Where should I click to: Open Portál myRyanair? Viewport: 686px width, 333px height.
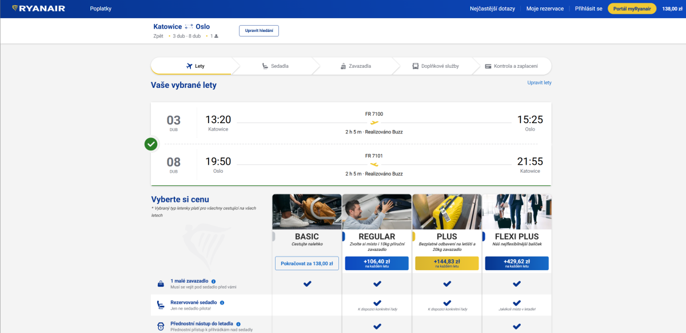tap(632, 9)
